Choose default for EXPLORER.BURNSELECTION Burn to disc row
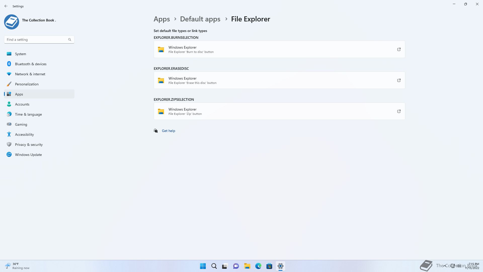The height and width of the screenshot is (272, 483). point(279,49)
